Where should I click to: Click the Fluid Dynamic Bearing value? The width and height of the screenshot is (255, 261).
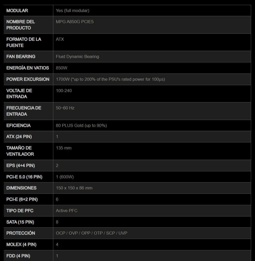[77, 57]
